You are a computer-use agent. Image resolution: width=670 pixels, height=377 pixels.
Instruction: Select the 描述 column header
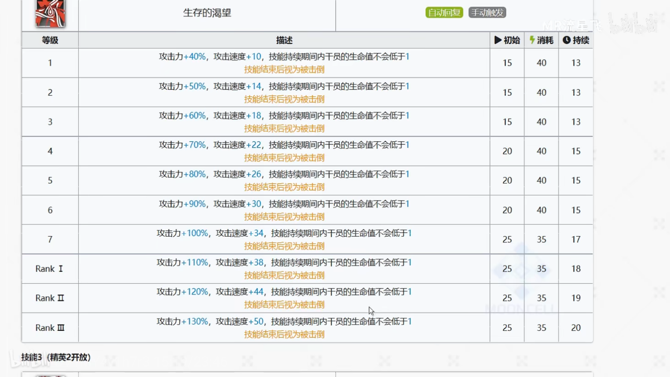(x=284, y=40)
